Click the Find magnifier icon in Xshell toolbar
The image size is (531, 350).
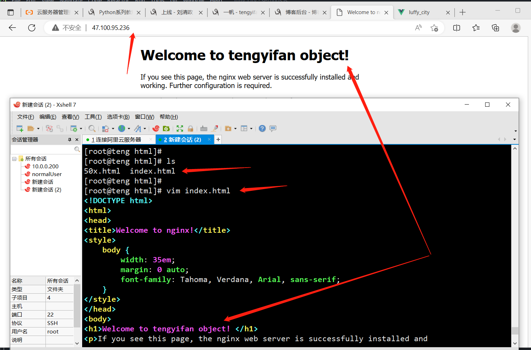click(x=92, y=129)
